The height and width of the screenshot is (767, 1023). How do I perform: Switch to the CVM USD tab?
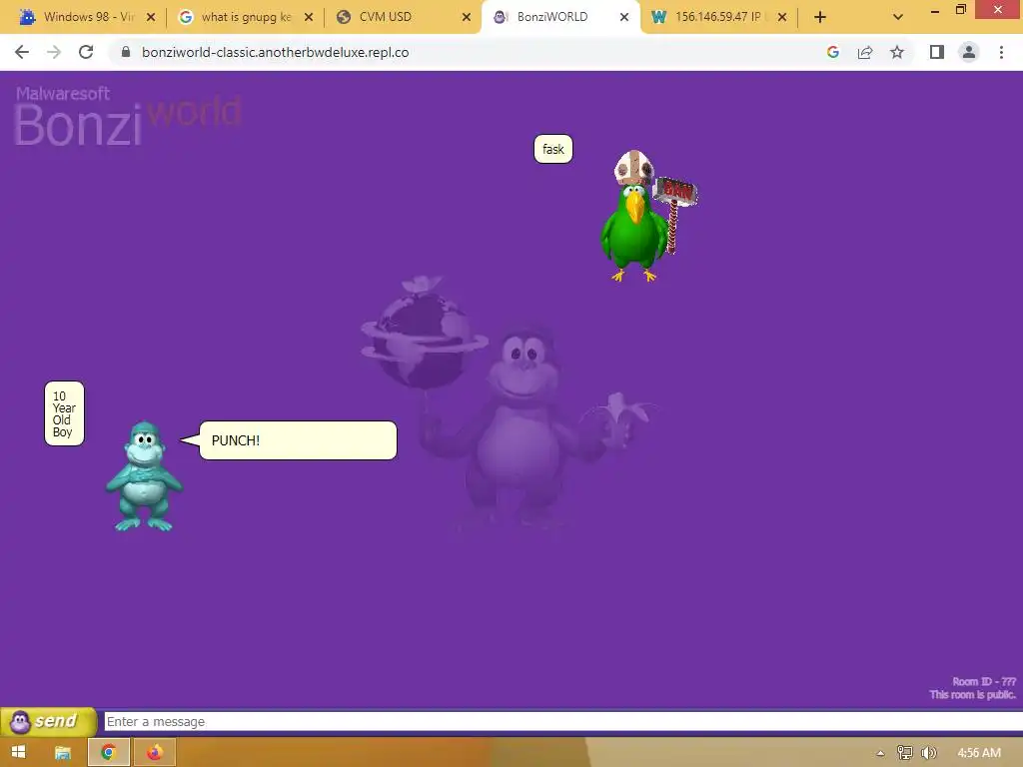point(404,17)
